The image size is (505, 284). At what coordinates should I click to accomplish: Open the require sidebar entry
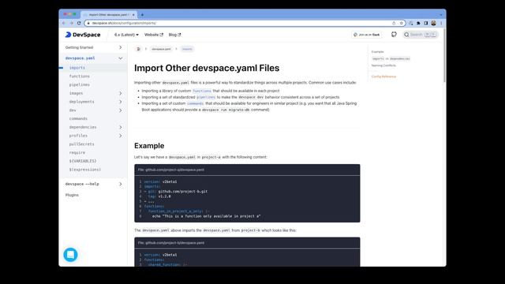point(77,152)
